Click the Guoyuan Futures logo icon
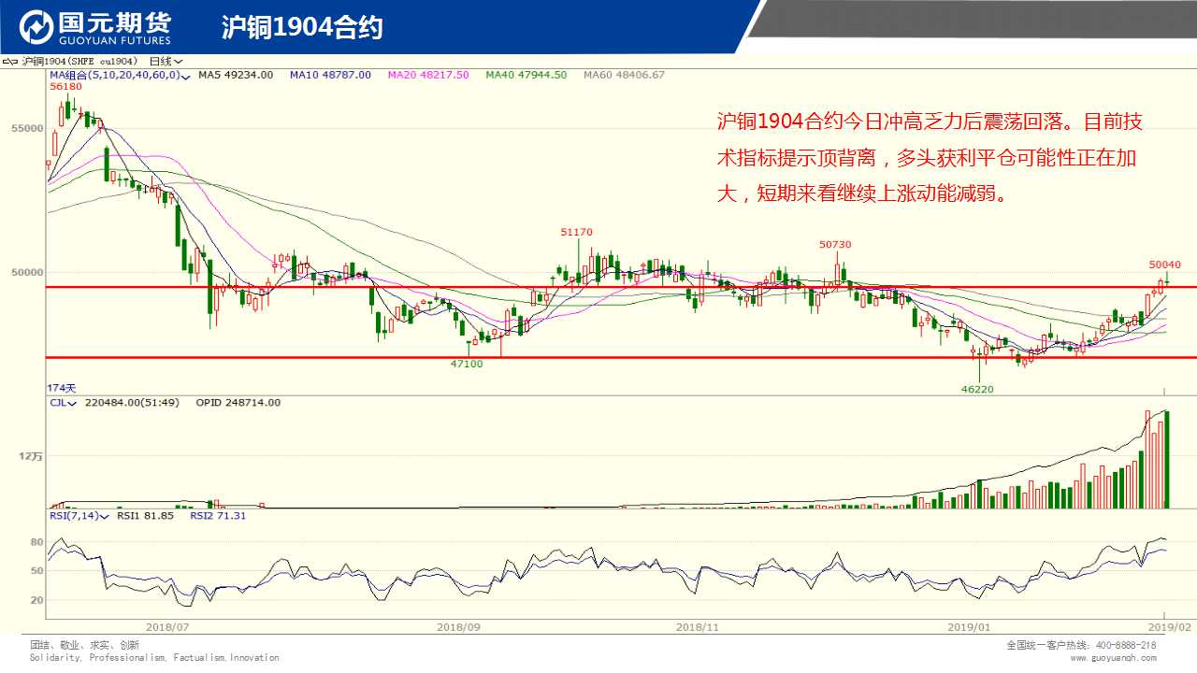Image resolution: width=1197 pixels, height=673 pixels. pos(37,28)
